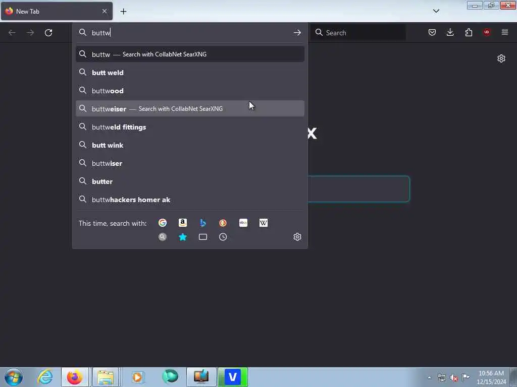Open the Windows Start orb
517x387 pixels.
(x=14, y=377)
